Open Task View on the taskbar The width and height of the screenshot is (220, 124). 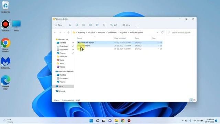pyautogui.click(x=103, y=121)
